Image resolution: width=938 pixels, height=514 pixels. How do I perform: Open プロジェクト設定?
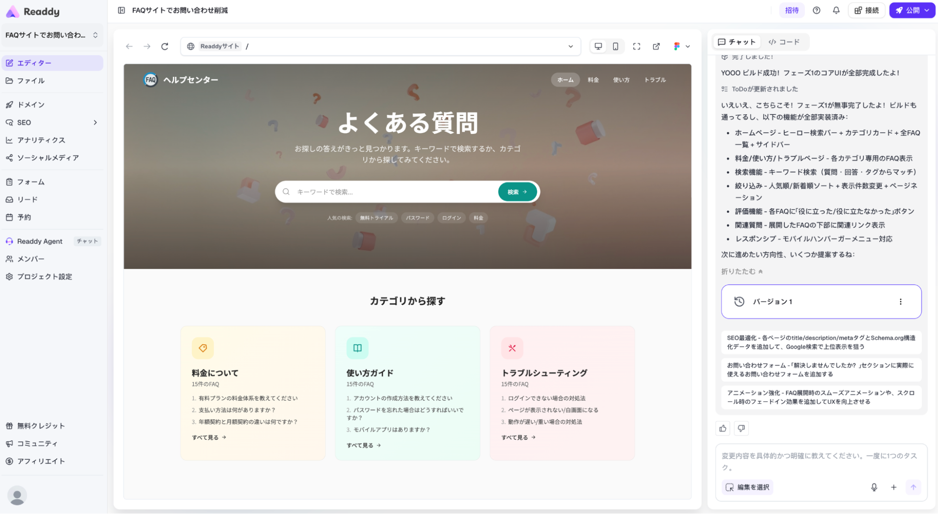pyautogui.click(x=52, y=277)
